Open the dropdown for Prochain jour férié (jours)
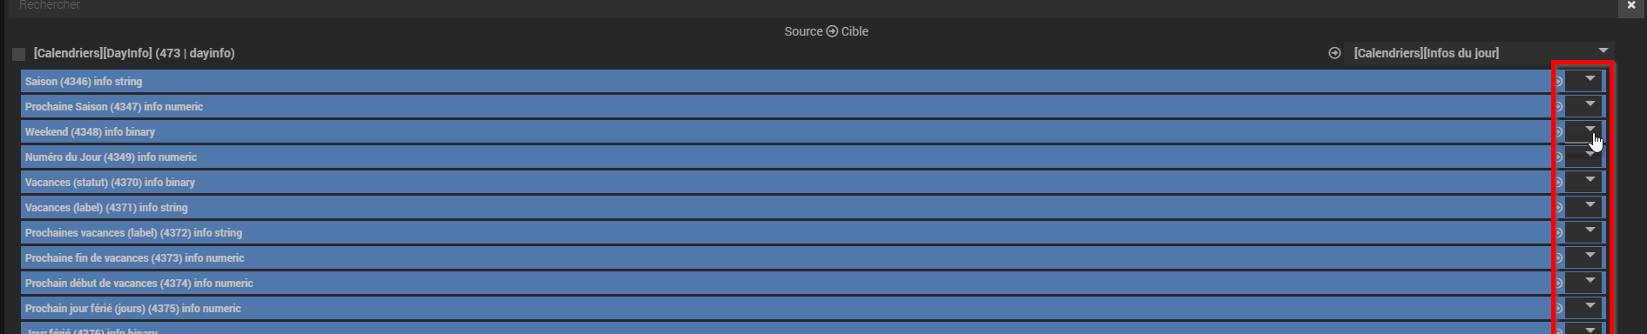The image size is (1647, 334). click(x=1583, y=308)
